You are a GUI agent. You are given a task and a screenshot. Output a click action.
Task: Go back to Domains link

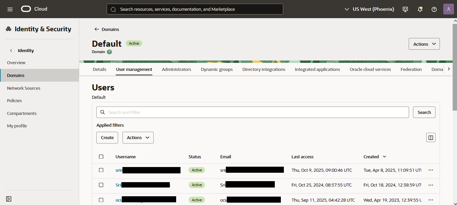click(107, 29)
